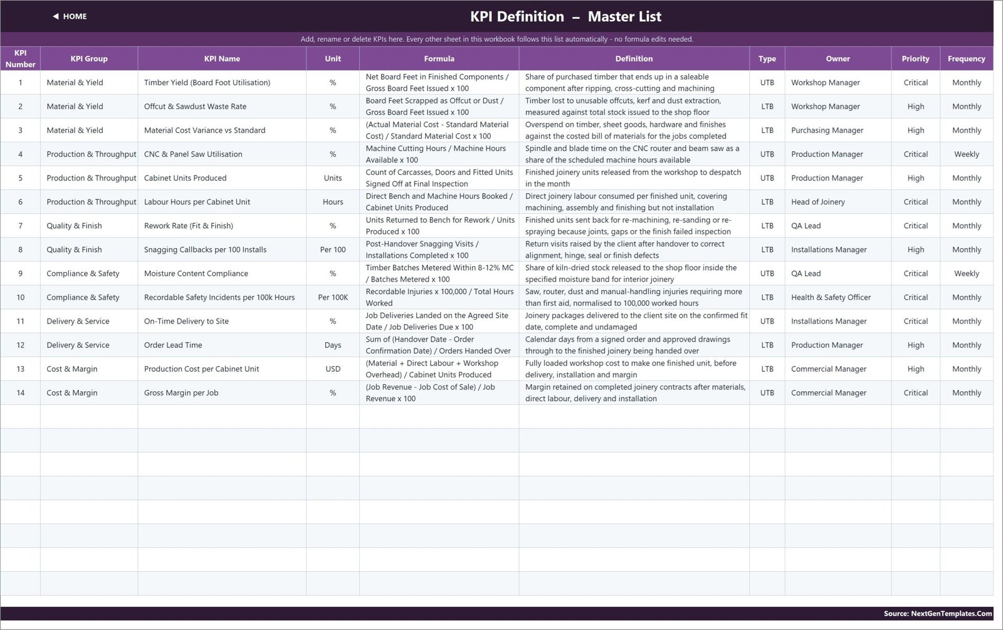Viewport: 1003px width, 630px height.
Task: Select the KPI Group column header
Action: point(89,58)
